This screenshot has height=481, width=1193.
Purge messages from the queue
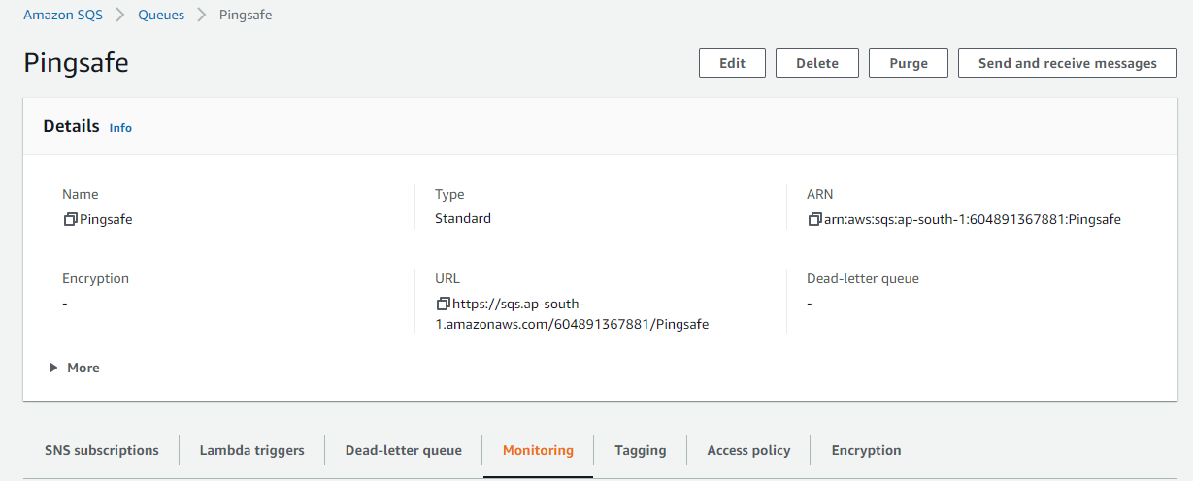click(x=909, y=63)
